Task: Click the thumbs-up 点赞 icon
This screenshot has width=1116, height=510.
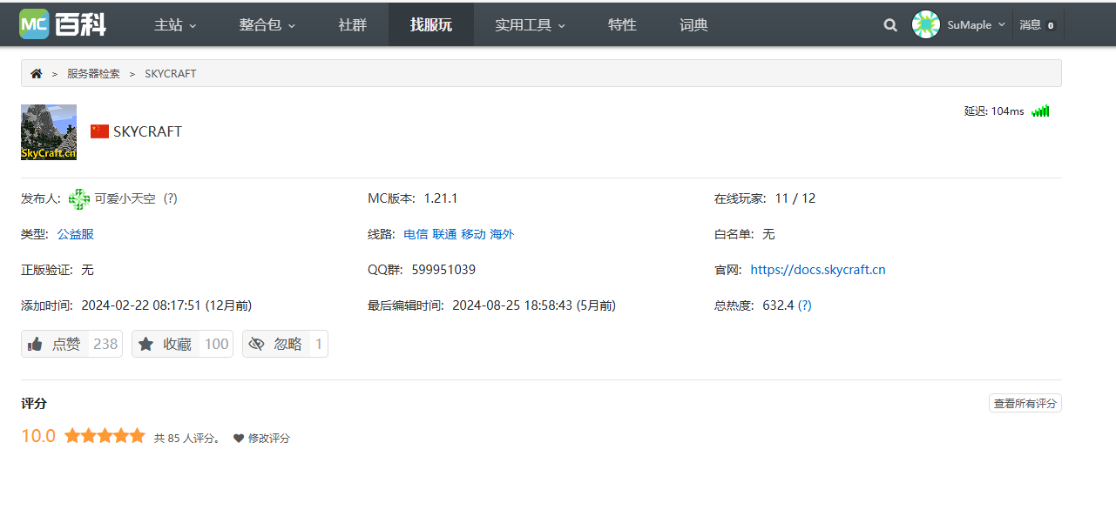Action: click(x=36, y=344)
